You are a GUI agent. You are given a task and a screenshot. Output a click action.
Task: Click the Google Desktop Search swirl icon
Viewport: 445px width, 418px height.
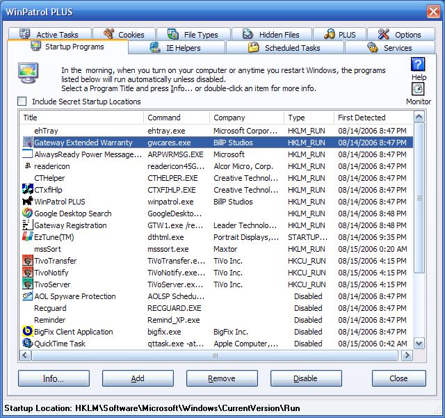[x=28, y=213]
